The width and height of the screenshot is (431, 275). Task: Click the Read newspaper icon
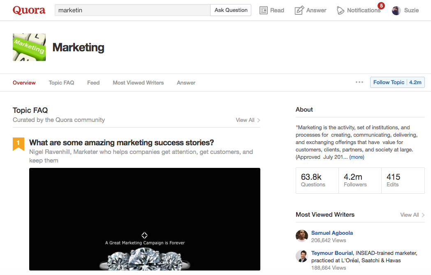[263, 10]
